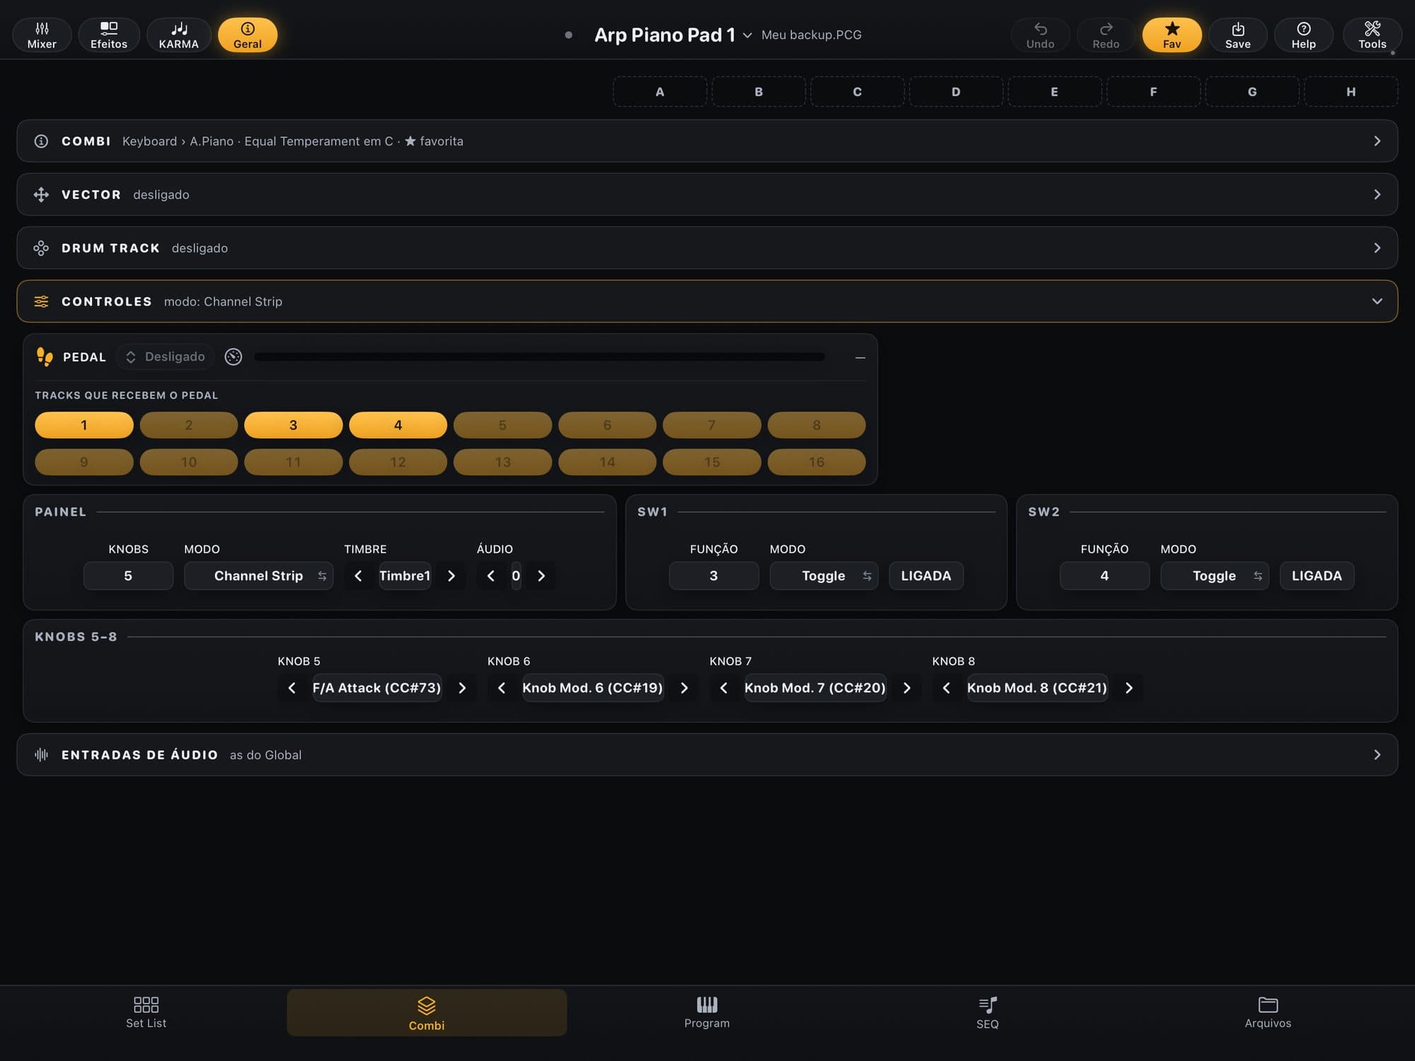This screenshot has height=1061, width=1415.
Task: Click the DRUM TRACK icon
Action: (x=41, y=248)
